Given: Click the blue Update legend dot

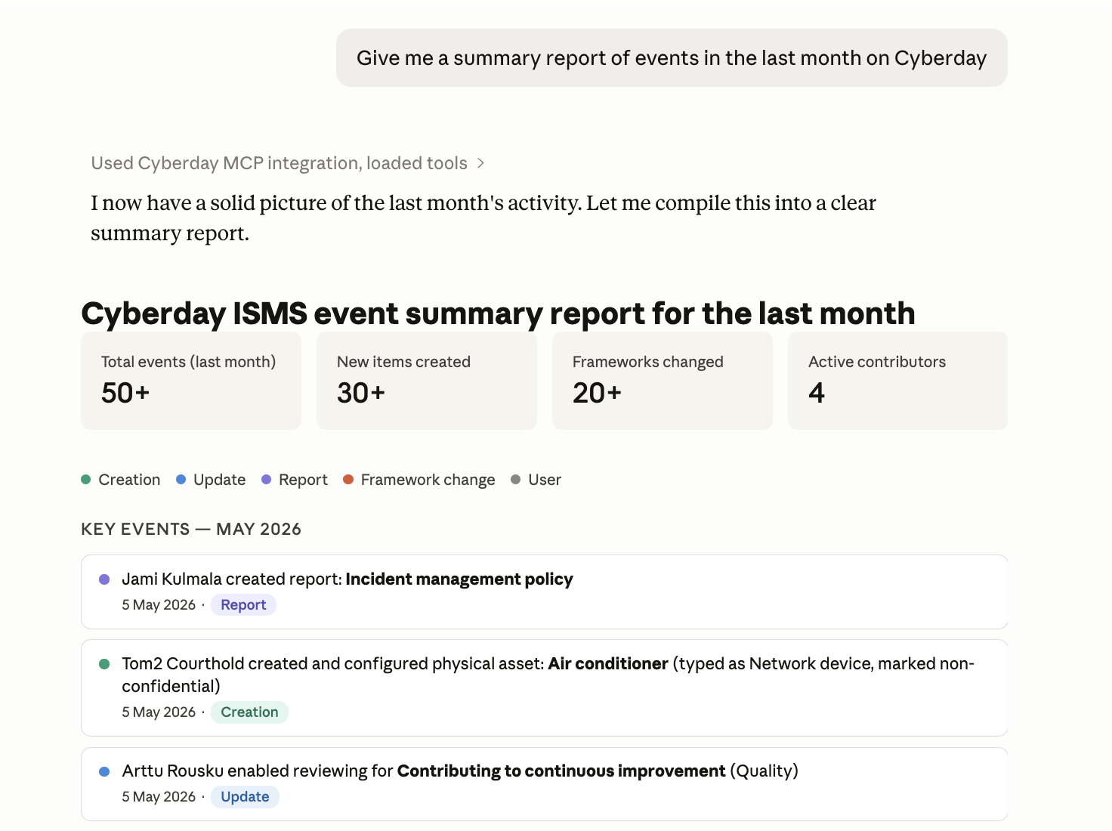Looking at the screenshot, I should pos(181,480).
